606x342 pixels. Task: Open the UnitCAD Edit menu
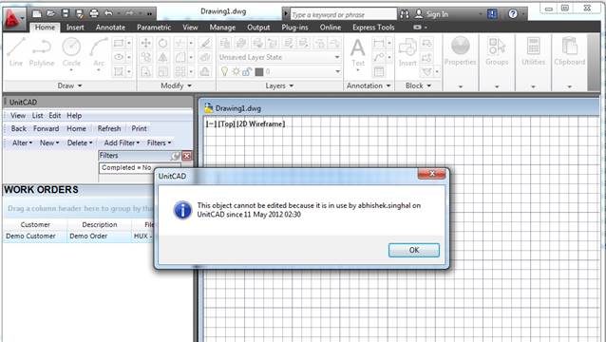pyautogui.click(x=54, y=116)
